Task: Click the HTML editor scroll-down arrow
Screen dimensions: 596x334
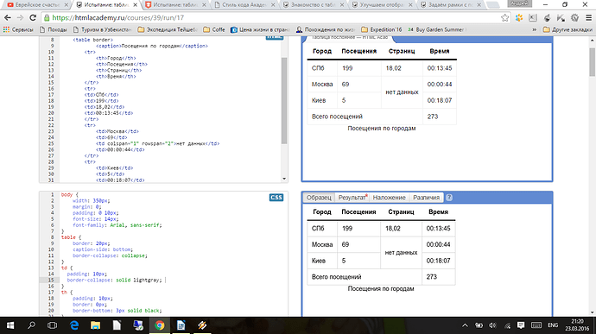Action: [x=284, y=179]
